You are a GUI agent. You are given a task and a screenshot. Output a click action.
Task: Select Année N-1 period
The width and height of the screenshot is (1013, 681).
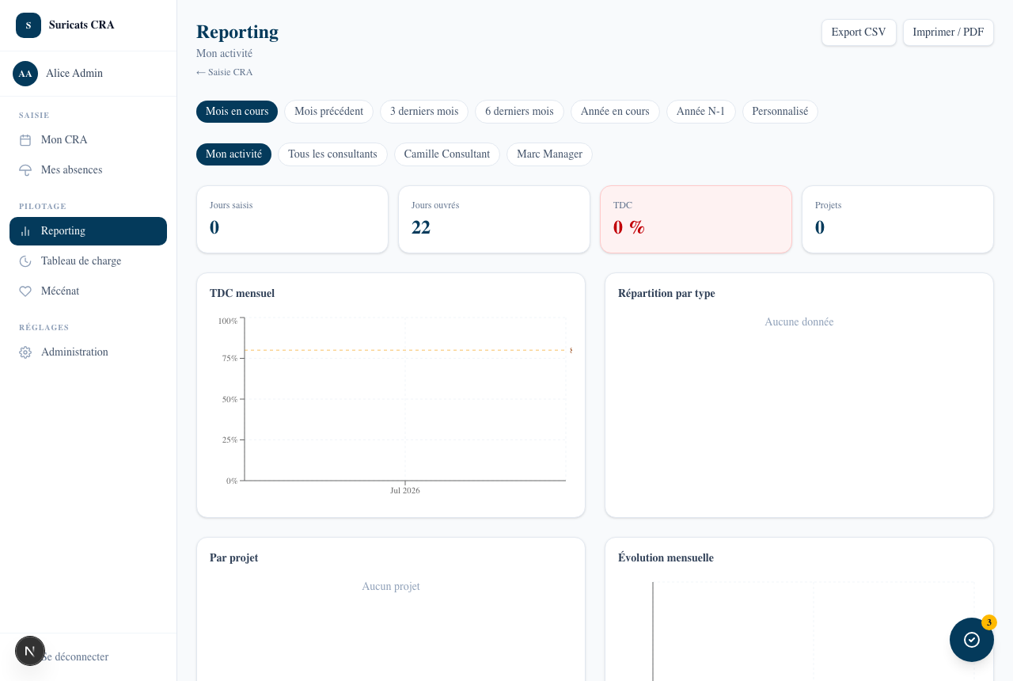point(701,112)
